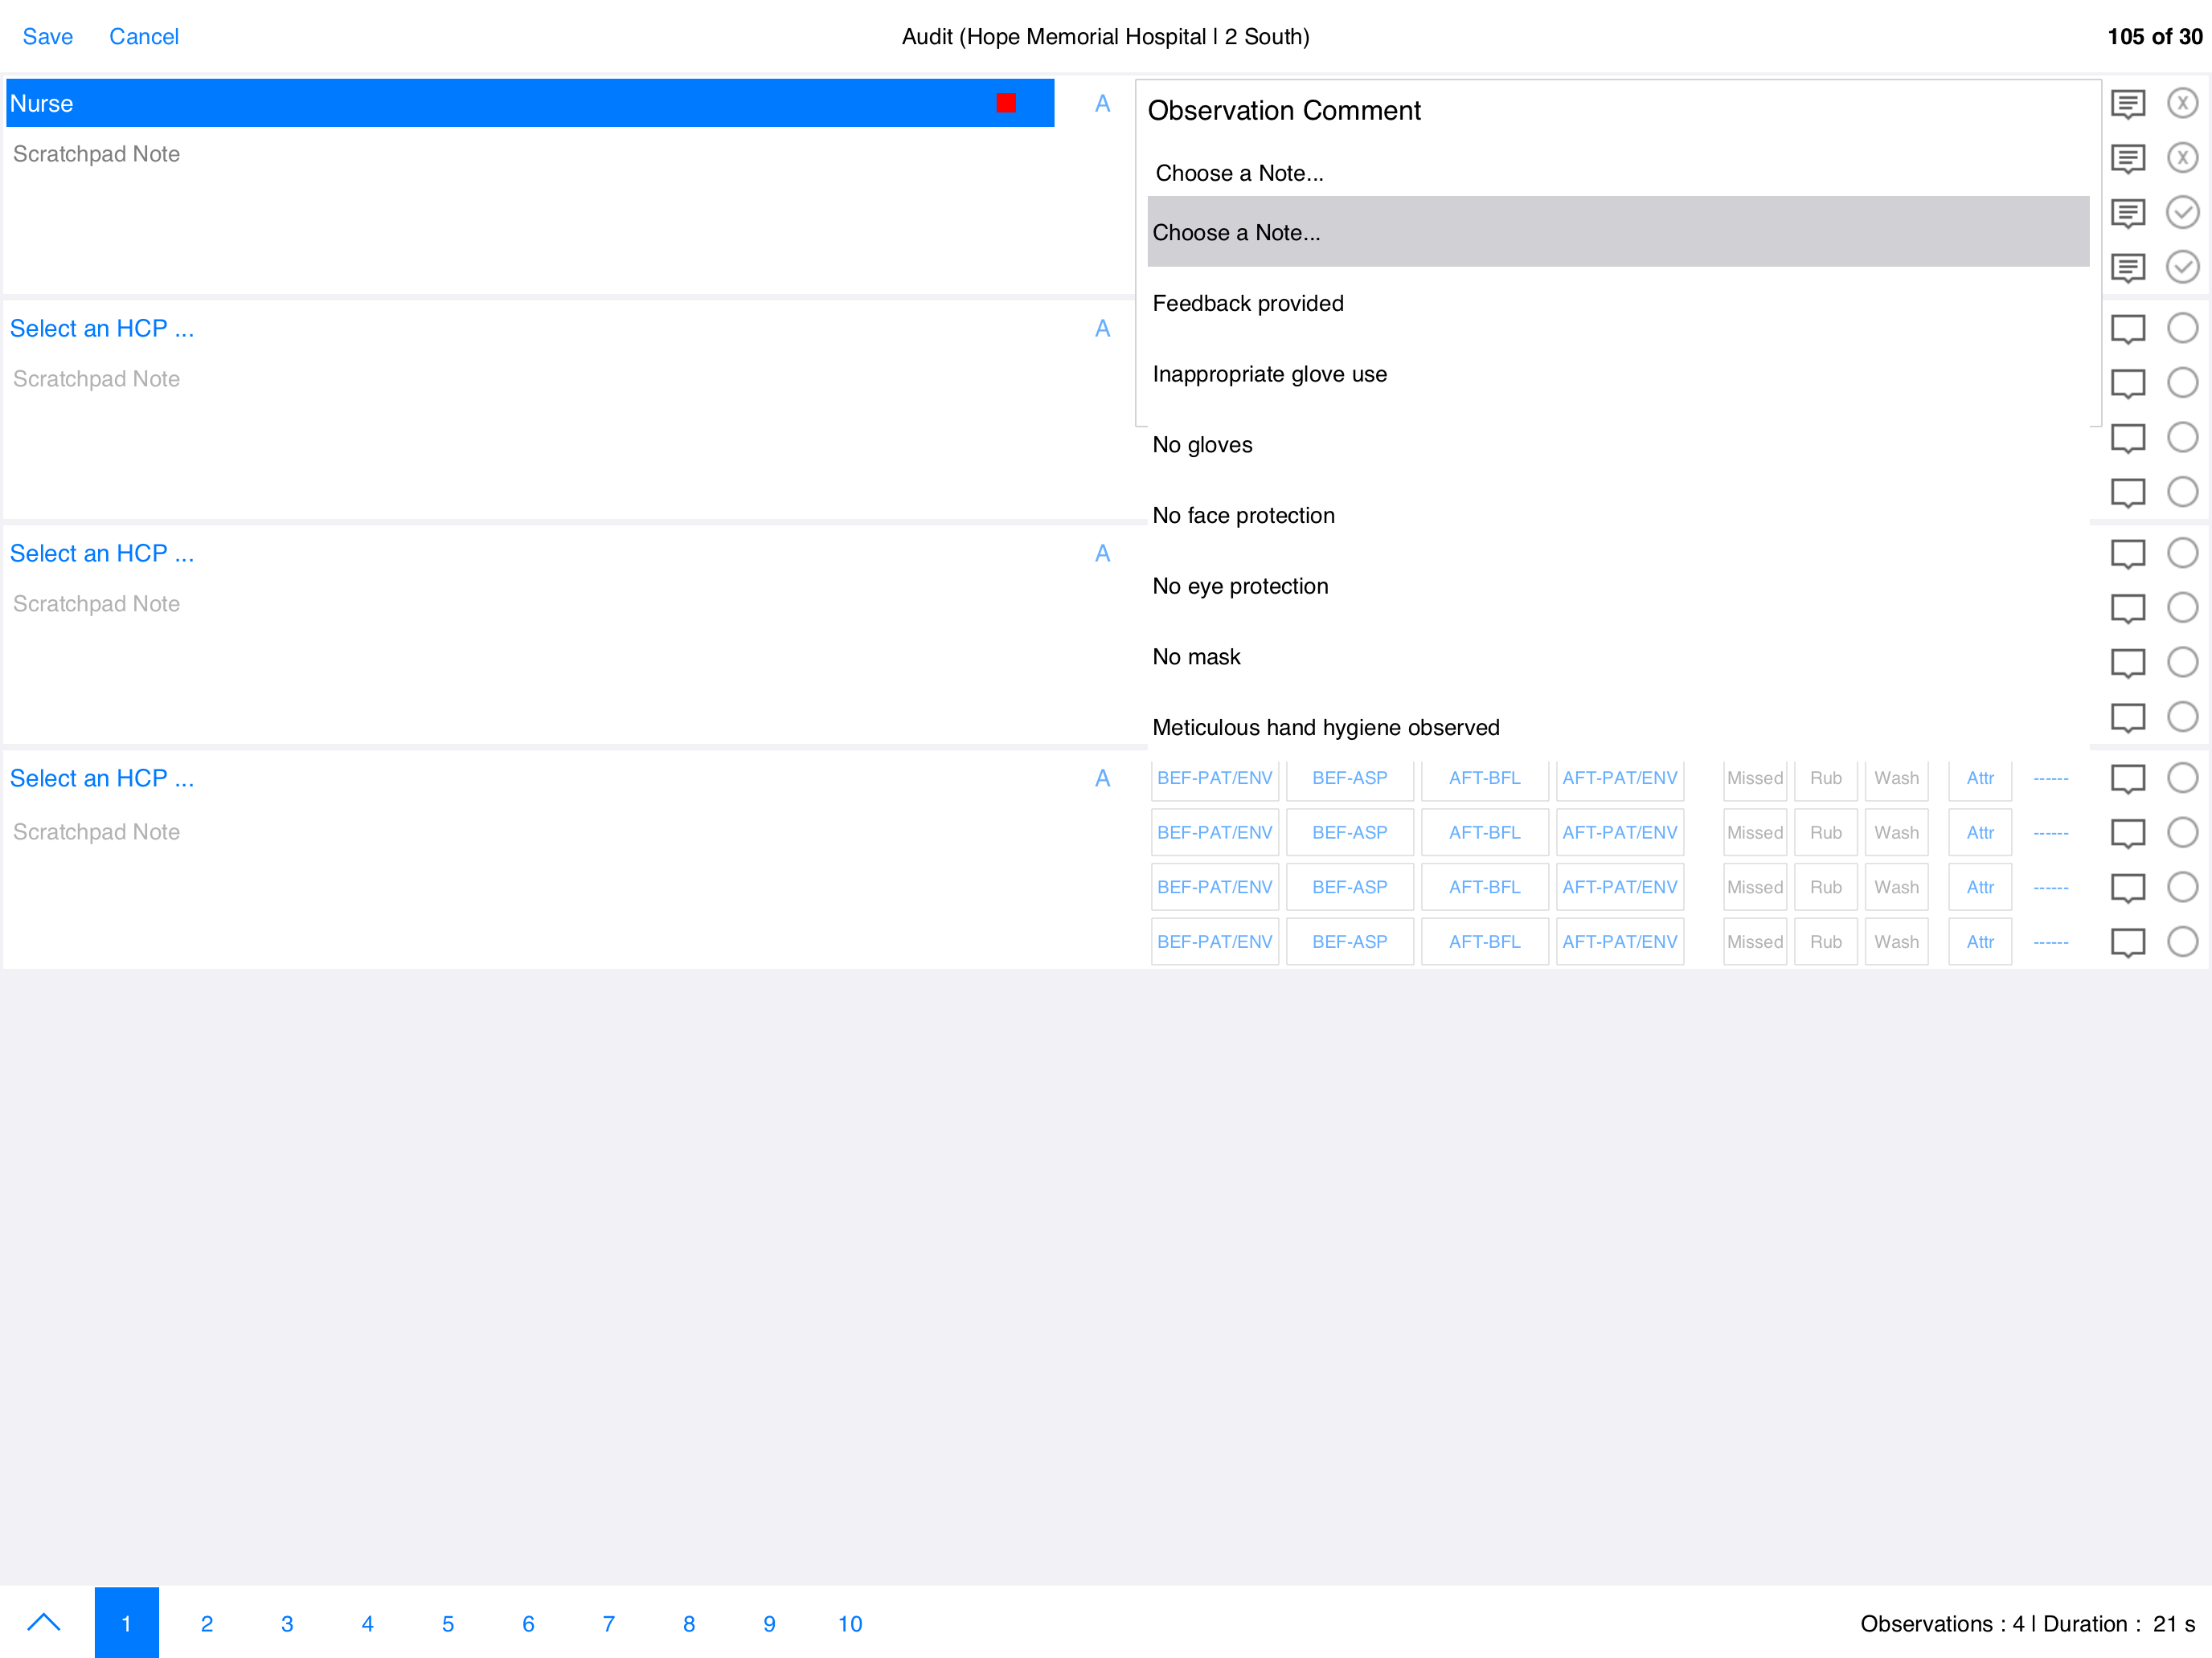The image size is (2212, 1658).
Task: Toggle the X-marked circle on Nurse's first row
Action: [x=2182, y=103]
